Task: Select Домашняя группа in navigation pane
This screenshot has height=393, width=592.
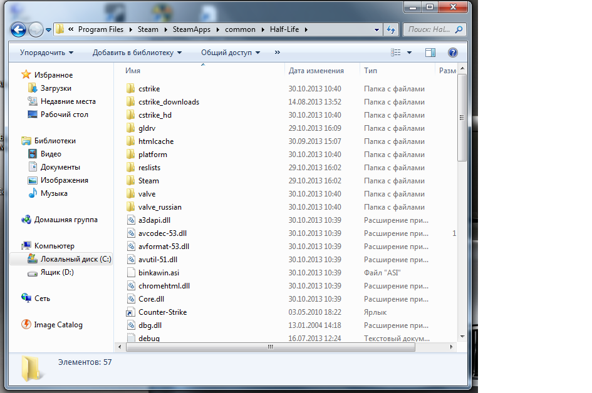Action: click(x=66, y=220)
